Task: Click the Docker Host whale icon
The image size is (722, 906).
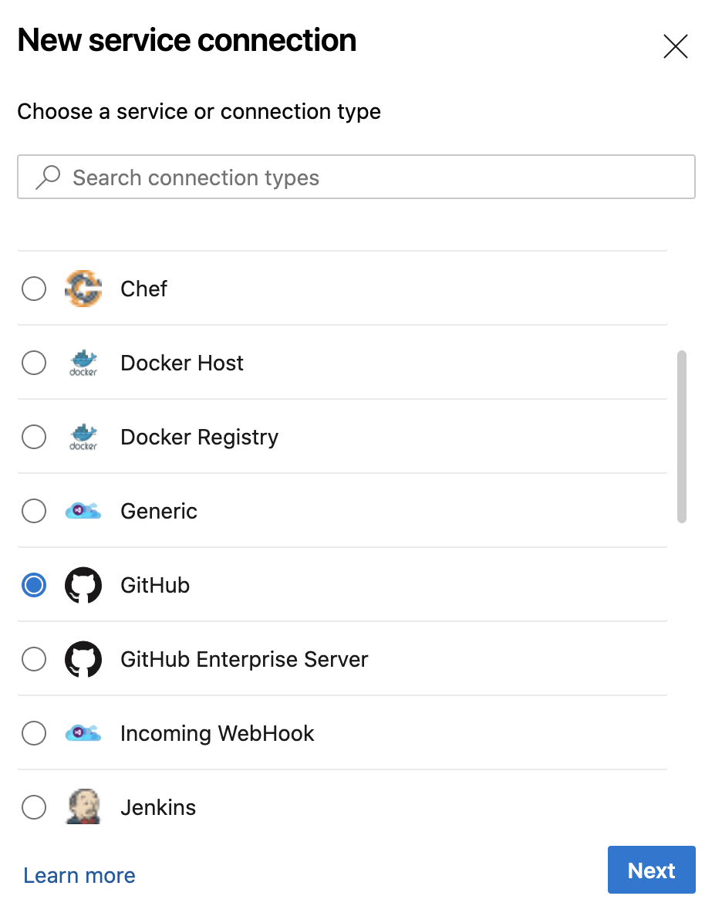Action: (83, 363)
